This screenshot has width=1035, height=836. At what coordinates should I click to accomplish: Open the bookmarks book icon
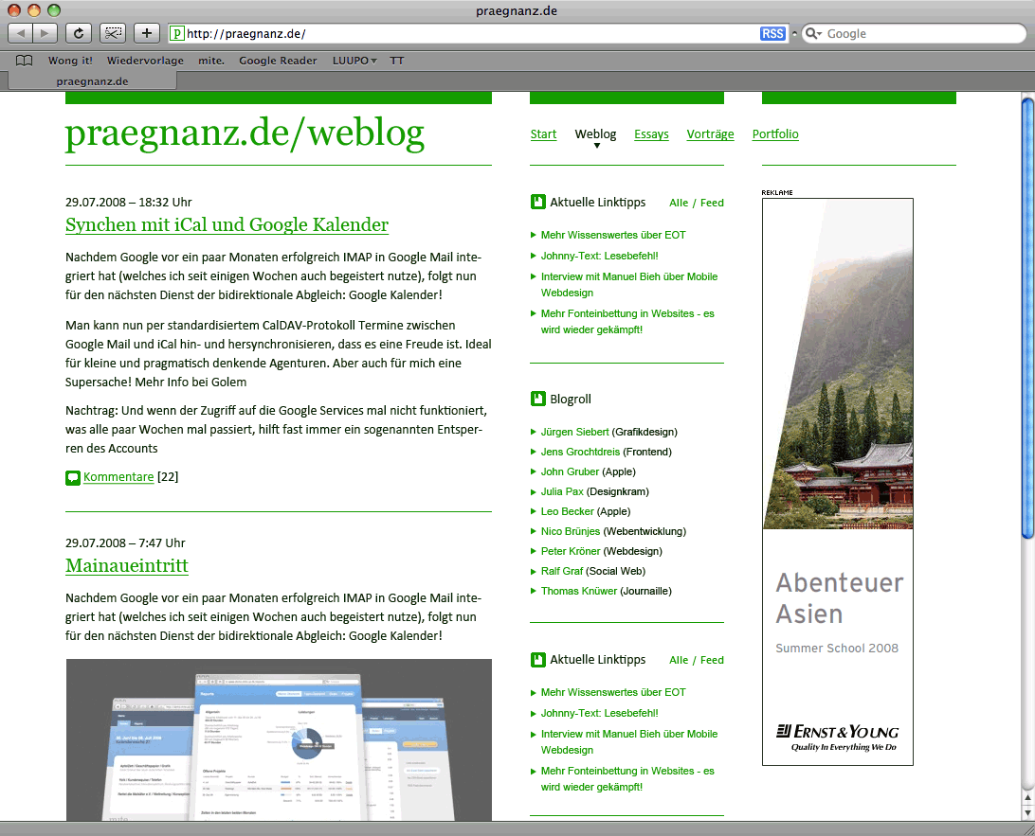tap(25, 61)
